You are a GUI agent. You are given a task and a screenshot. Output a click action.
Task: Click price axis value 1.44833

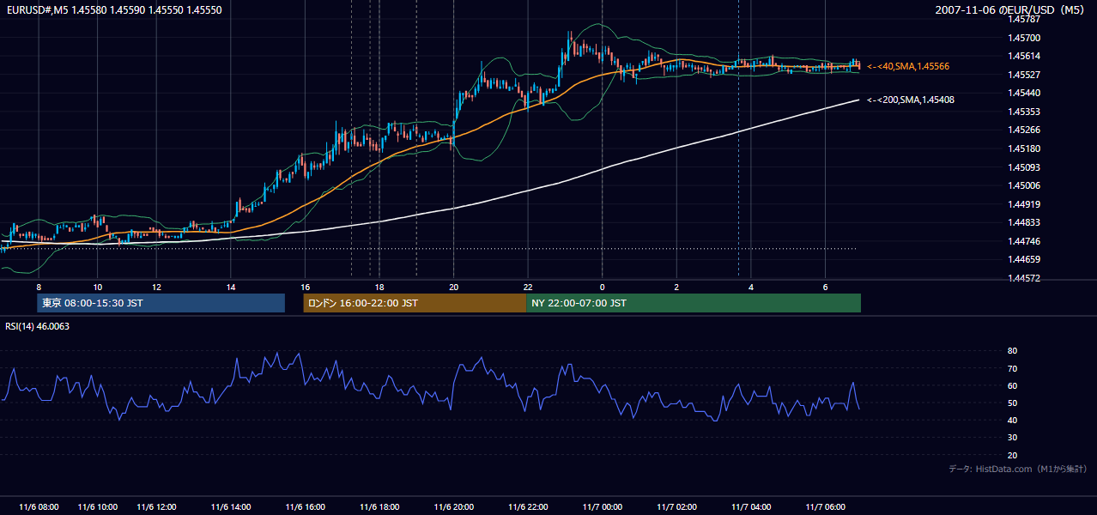pyautogui.click(x=1024, y=222)
